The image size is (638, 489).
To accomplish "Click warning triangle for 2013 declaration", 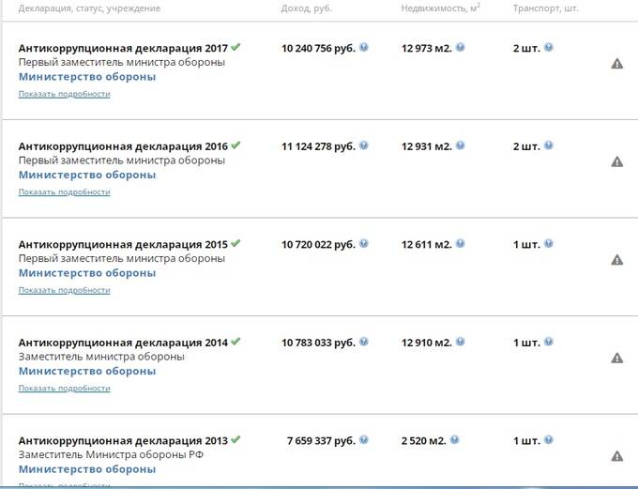I will coord(616,456).
